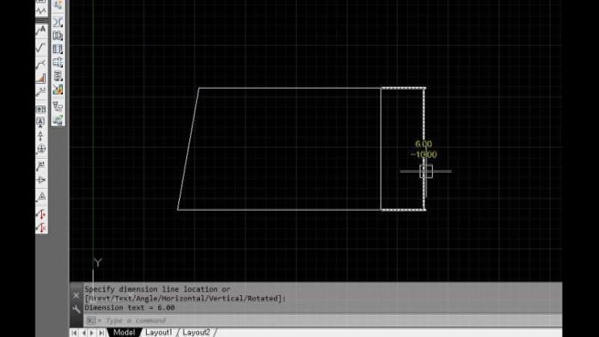
Task: Click the colorful arrow chart icon
Action: click(x=58, y=89)
